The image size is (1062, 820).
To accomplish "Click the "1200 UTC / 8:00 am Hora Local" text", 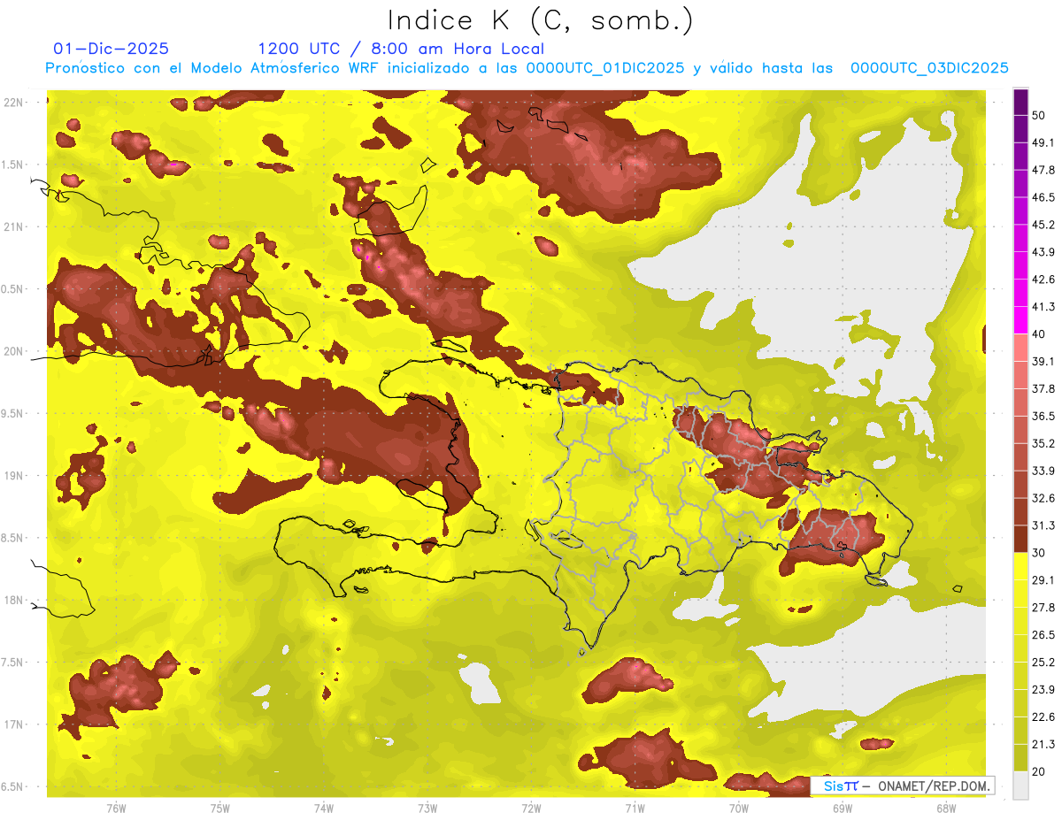I will [x=401, y=49].
